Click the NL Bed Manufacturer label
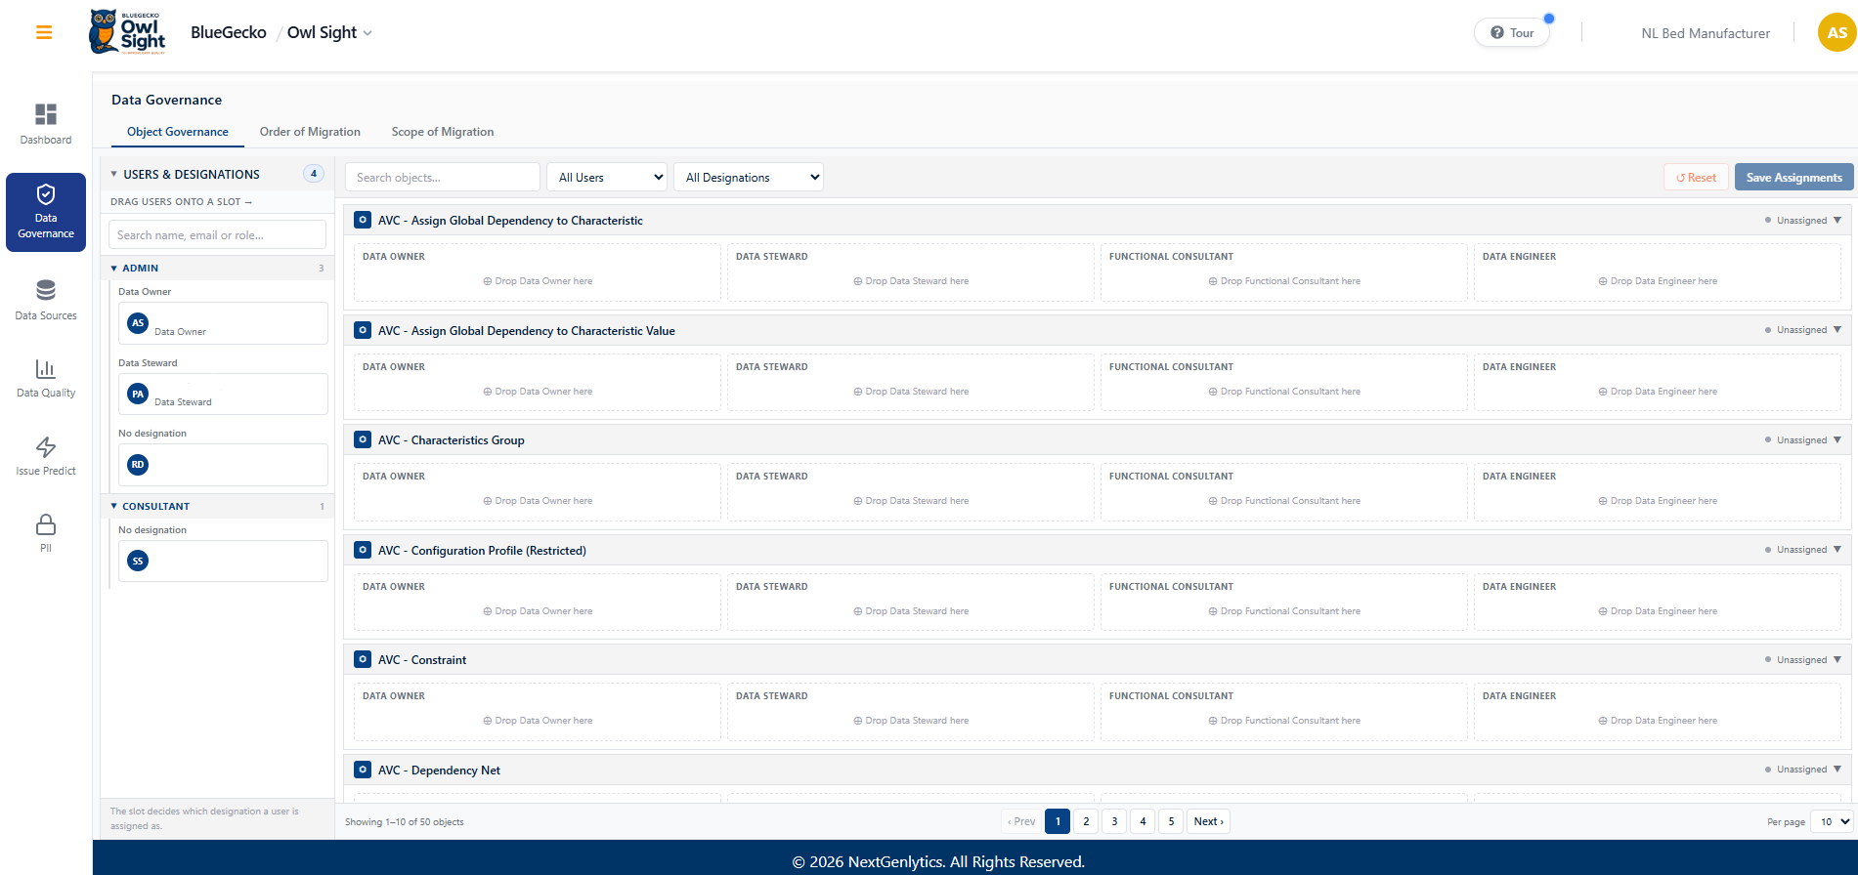This screenshot has height=875, width=1858. [1706, 33]
